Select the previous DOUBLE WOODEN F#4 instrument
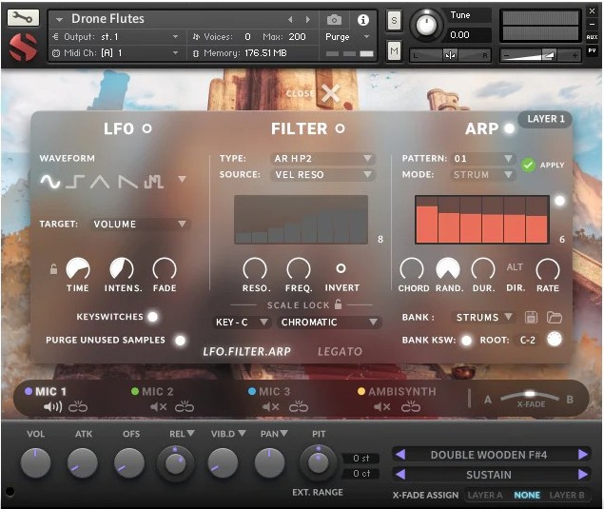The height and width of the screenshot is (509, 604). click(400, 455)
